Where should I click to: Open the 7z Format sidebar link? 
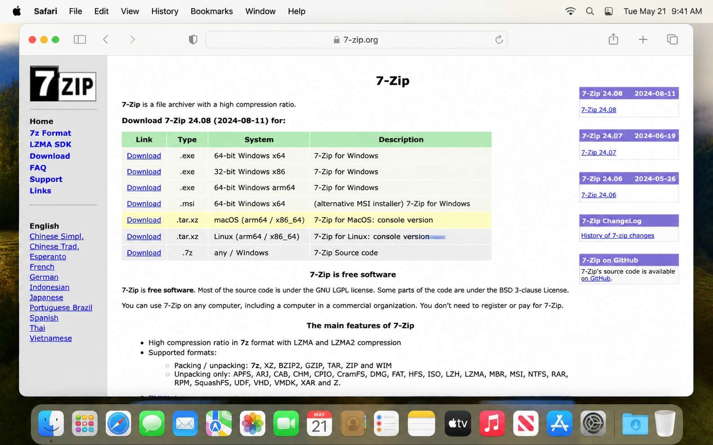pos(50,133)
